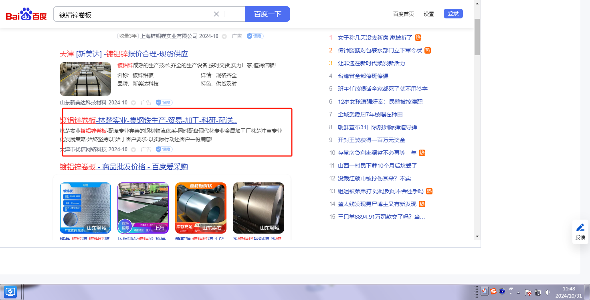This screenshot has width=590, height=300.
Task: Open the taskbar app with shield monitor icon
Action: click(10, 292)
